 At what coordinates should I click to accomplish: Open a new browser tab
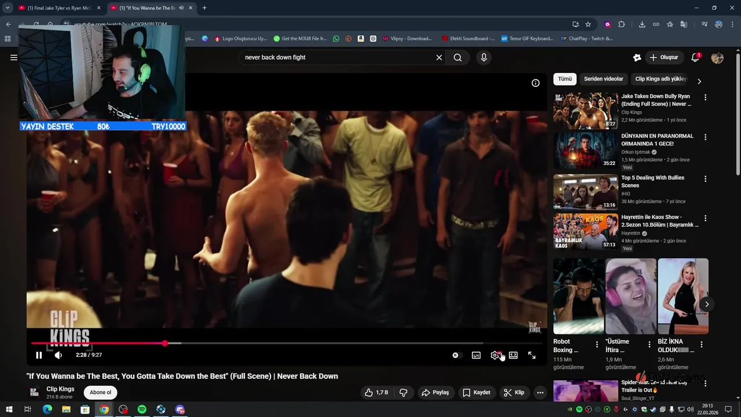204,8
